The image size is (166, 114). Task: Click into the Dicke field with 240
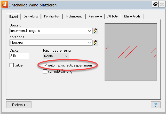(19, 56)
